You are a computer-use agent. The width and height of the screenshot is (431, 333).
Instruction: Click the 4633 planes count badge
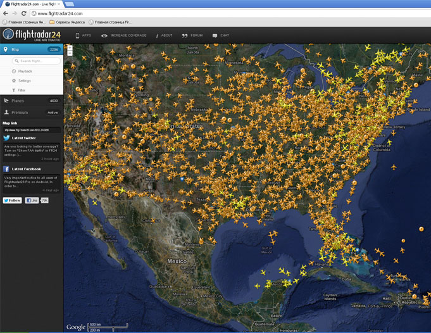click(x=54, y=101)
